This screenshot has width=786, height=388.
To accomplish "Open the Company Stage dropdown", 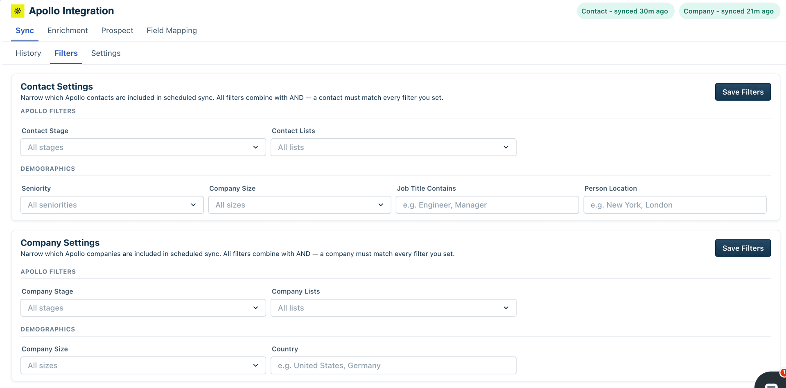I will (143, 308).
